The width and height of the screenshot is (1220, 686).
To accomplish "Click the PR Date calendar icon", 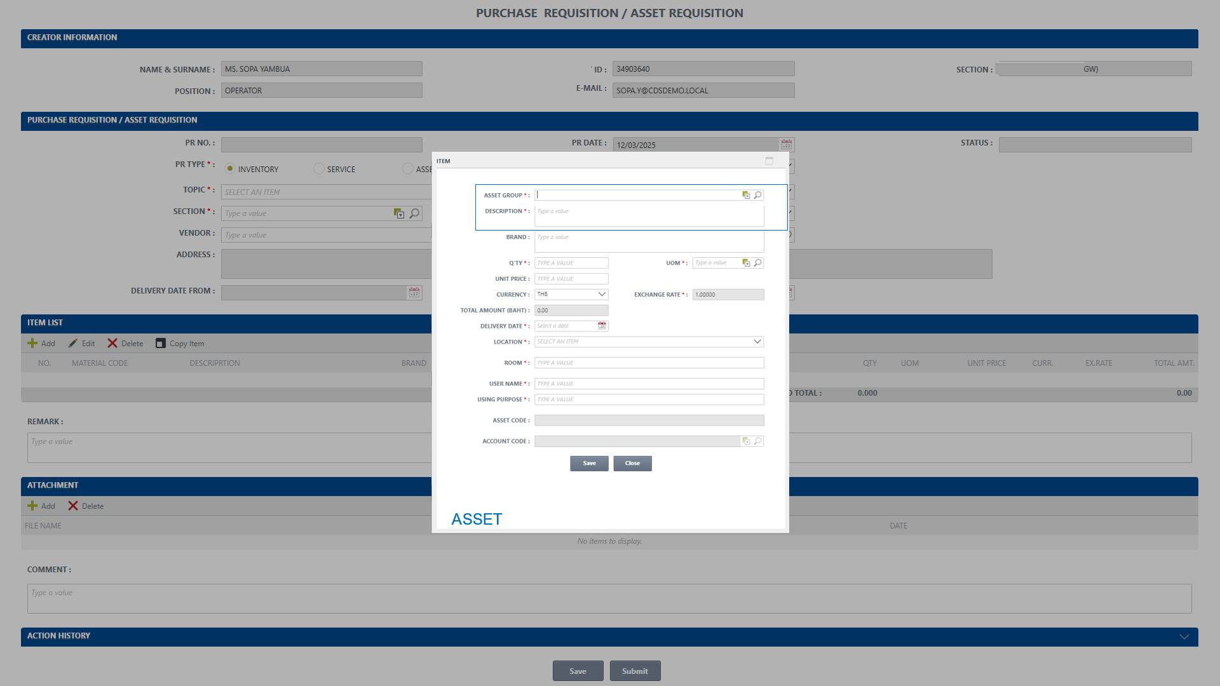I will [x=786, y=145].
